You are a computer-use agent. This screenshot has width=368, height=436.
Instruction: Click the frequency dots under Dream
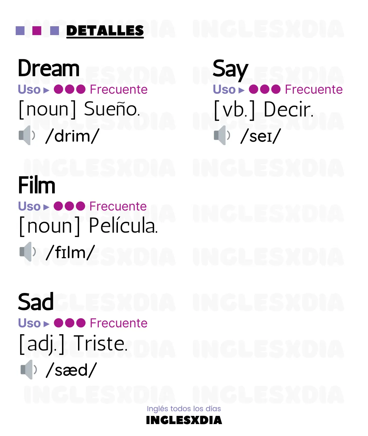(70, 90)
